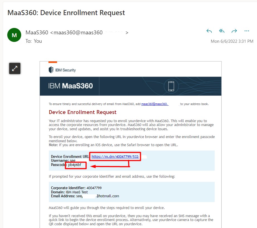
Task: Click the green M sender avatar
Action: tap(14, 35)
